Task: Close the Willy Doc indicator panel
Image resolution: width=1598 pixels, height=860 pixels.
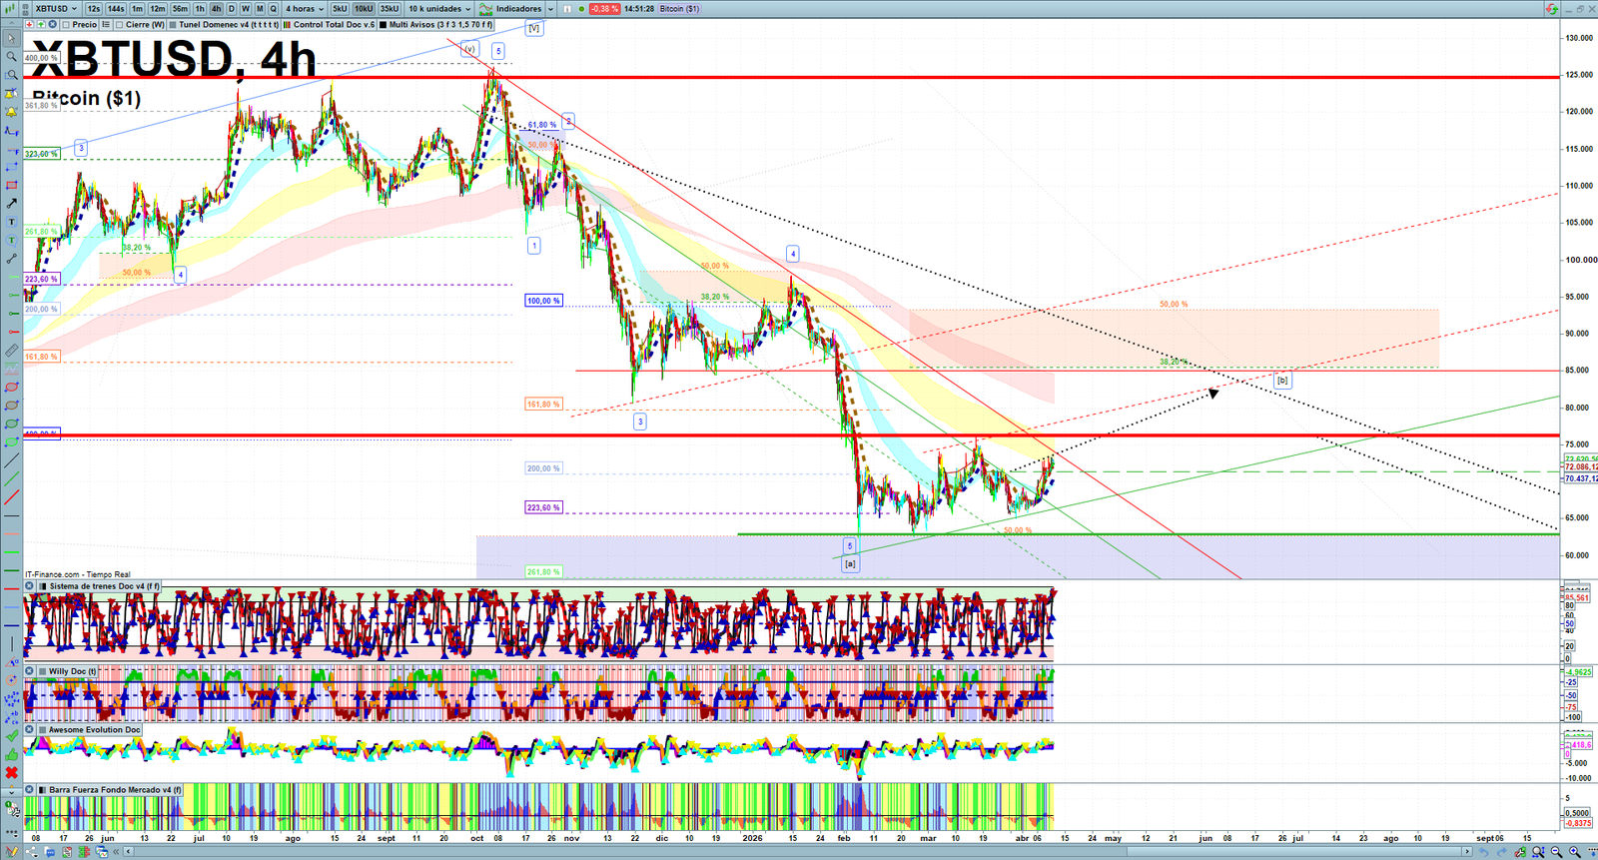Action: (x=30, y=671)
